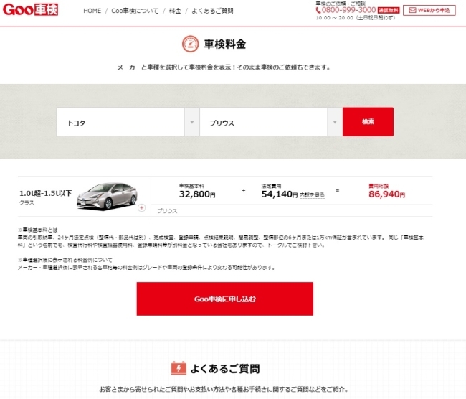Open the プリウス model dropdown arrow
Screen dimensions: 466x399
335,122
